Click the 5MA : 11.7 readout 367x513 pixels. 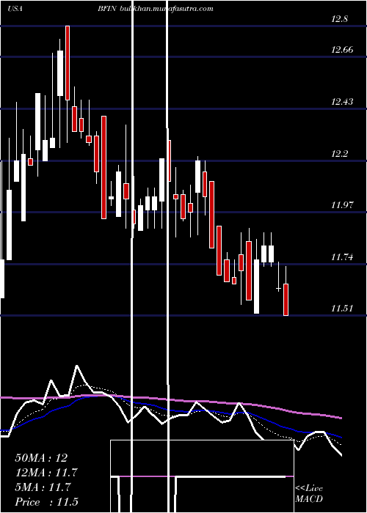pos(43,487)
